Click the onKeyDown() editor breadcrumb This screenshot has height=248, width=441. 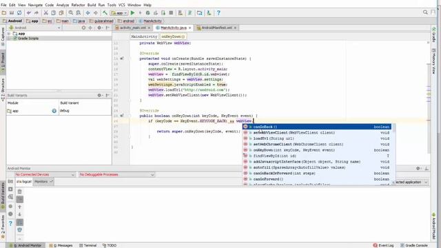tap(173, 37)
